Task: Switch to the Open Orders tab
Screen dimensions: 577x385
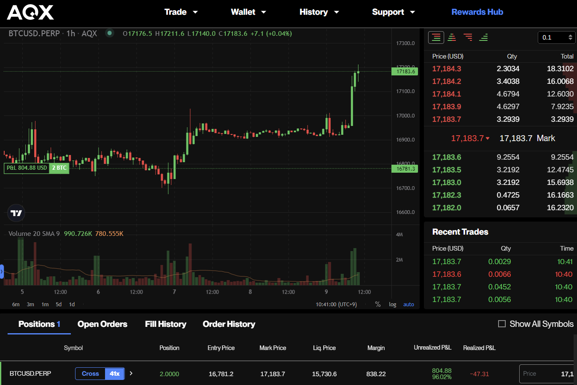Action: click(102, 324)
